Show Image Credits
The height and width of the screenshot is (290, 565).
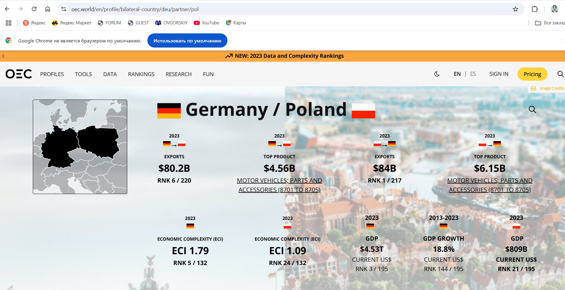click(548, 88)
